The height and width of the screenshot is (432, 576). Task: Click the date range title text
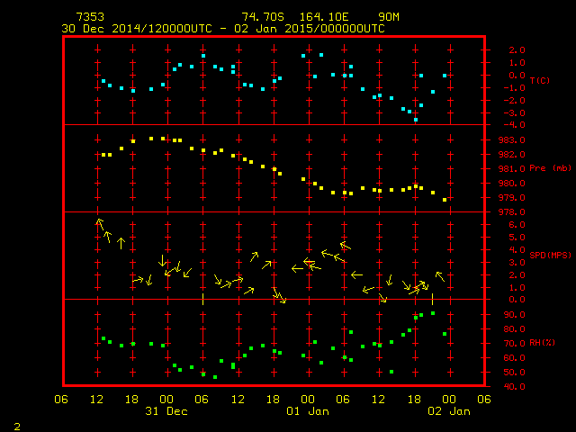pyautogui.click(x=223, y=28)
